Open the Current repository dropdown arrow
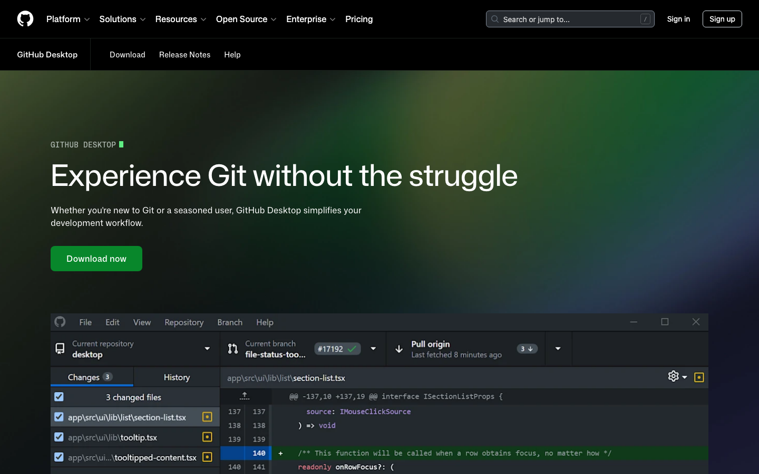 click(207, 348)
